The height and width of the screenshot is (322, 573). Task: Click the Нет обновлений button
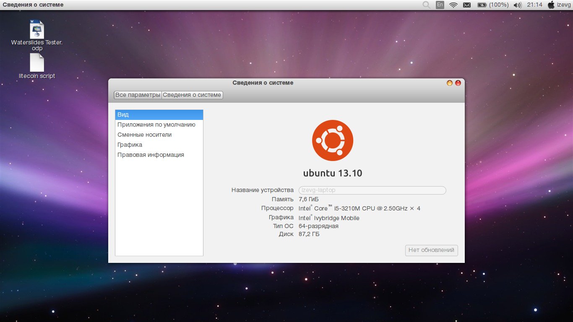coord(432,250)
